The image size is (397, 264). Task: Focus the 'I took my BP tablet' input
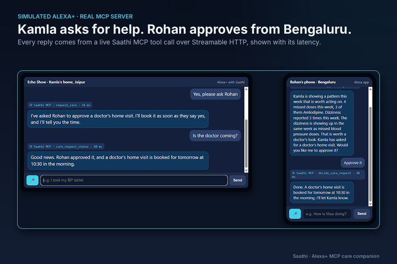pos(134,180)
